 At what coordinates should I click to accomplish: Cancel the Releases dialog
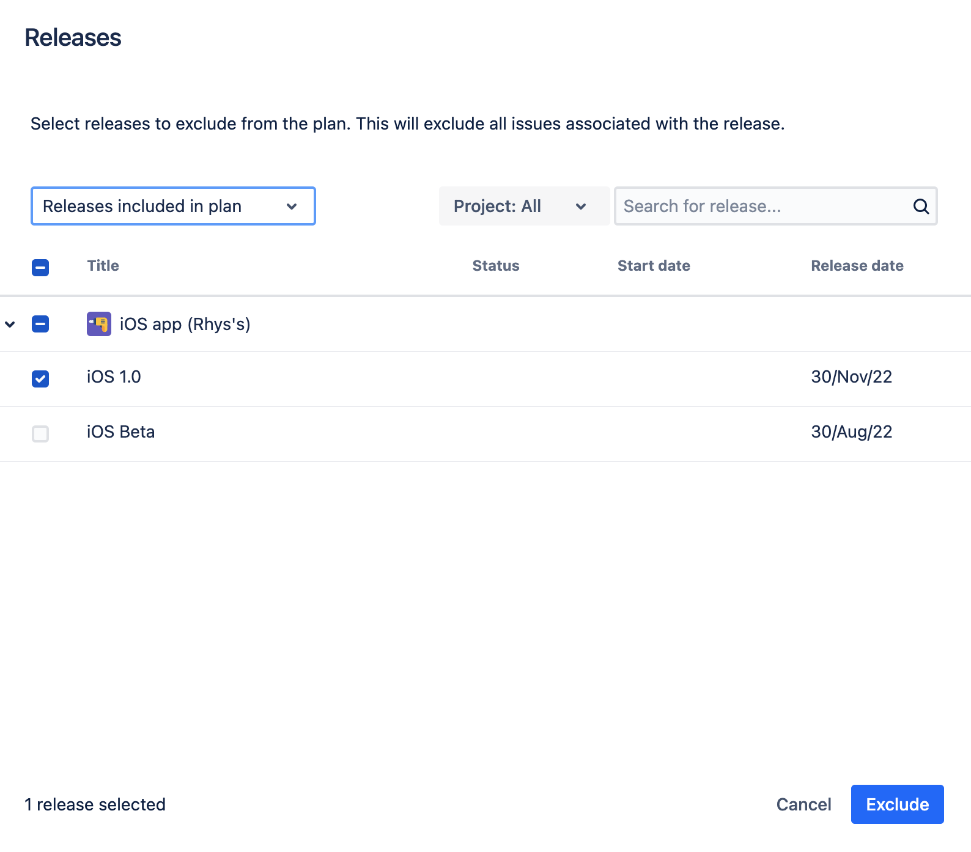tap(803, 804)
